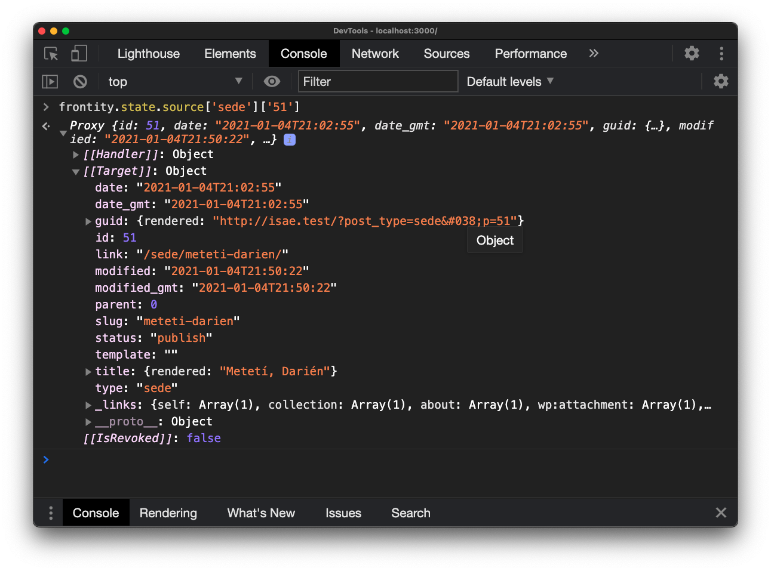Image resolution: width=771 pixels, height=571 pixels.
Task: Click the console Filter input field
Action: point(377,82)
